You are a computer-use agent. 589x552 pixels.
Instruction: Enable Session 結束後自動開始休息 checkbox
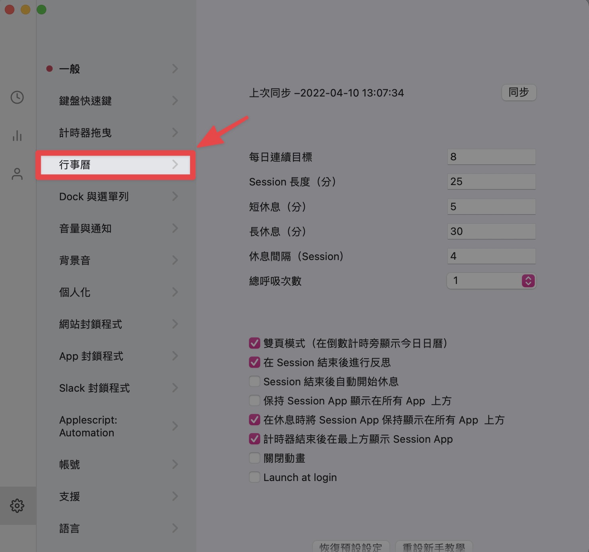point(254,381)
